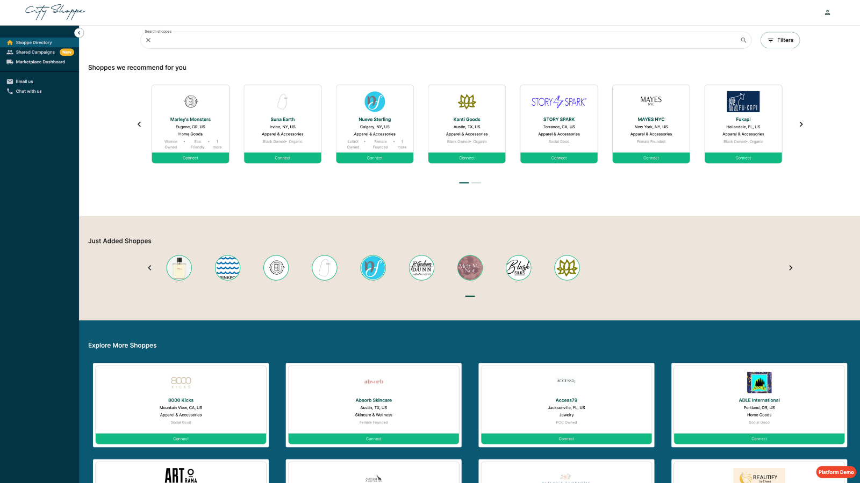Open the 8000 Kicks shoppe name
860x483 pixels.
181,400
